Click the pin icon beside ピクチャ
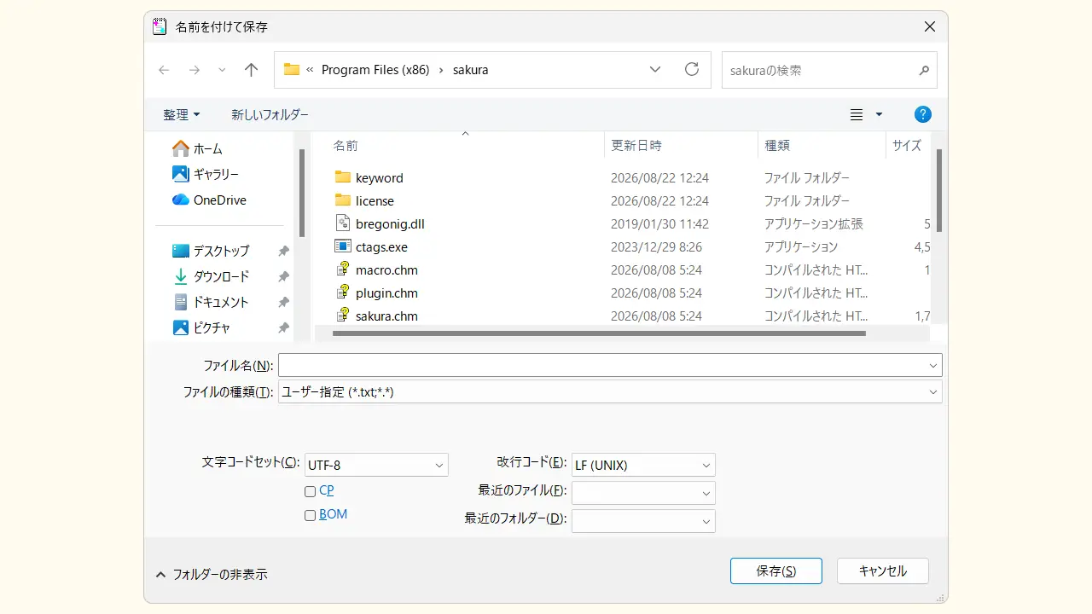 [x=283, y=327]
